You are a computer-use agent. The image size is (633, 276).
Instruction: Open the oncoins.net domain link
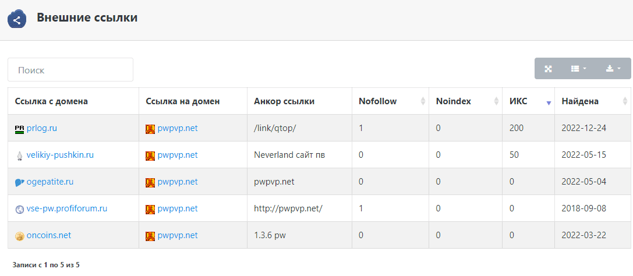click(x=49, y=235)
